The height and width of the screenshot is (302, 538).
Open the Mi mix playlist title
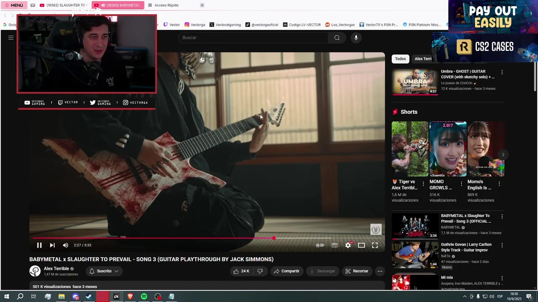pos(447,278)
